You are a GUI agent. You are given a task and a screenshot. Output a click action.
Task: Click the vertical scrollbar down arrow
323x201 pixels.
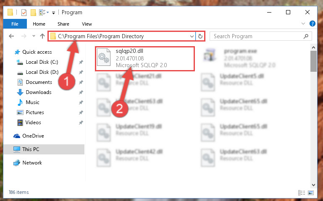(x=313, y=185)
